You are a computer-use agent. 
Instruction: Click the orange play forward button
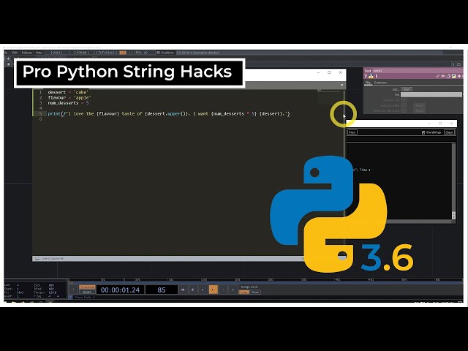pos(213,290)
